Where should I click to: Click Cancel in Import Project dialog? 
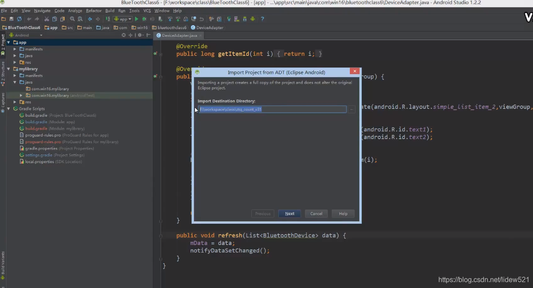pyautogui.click(x=316, y=213)
